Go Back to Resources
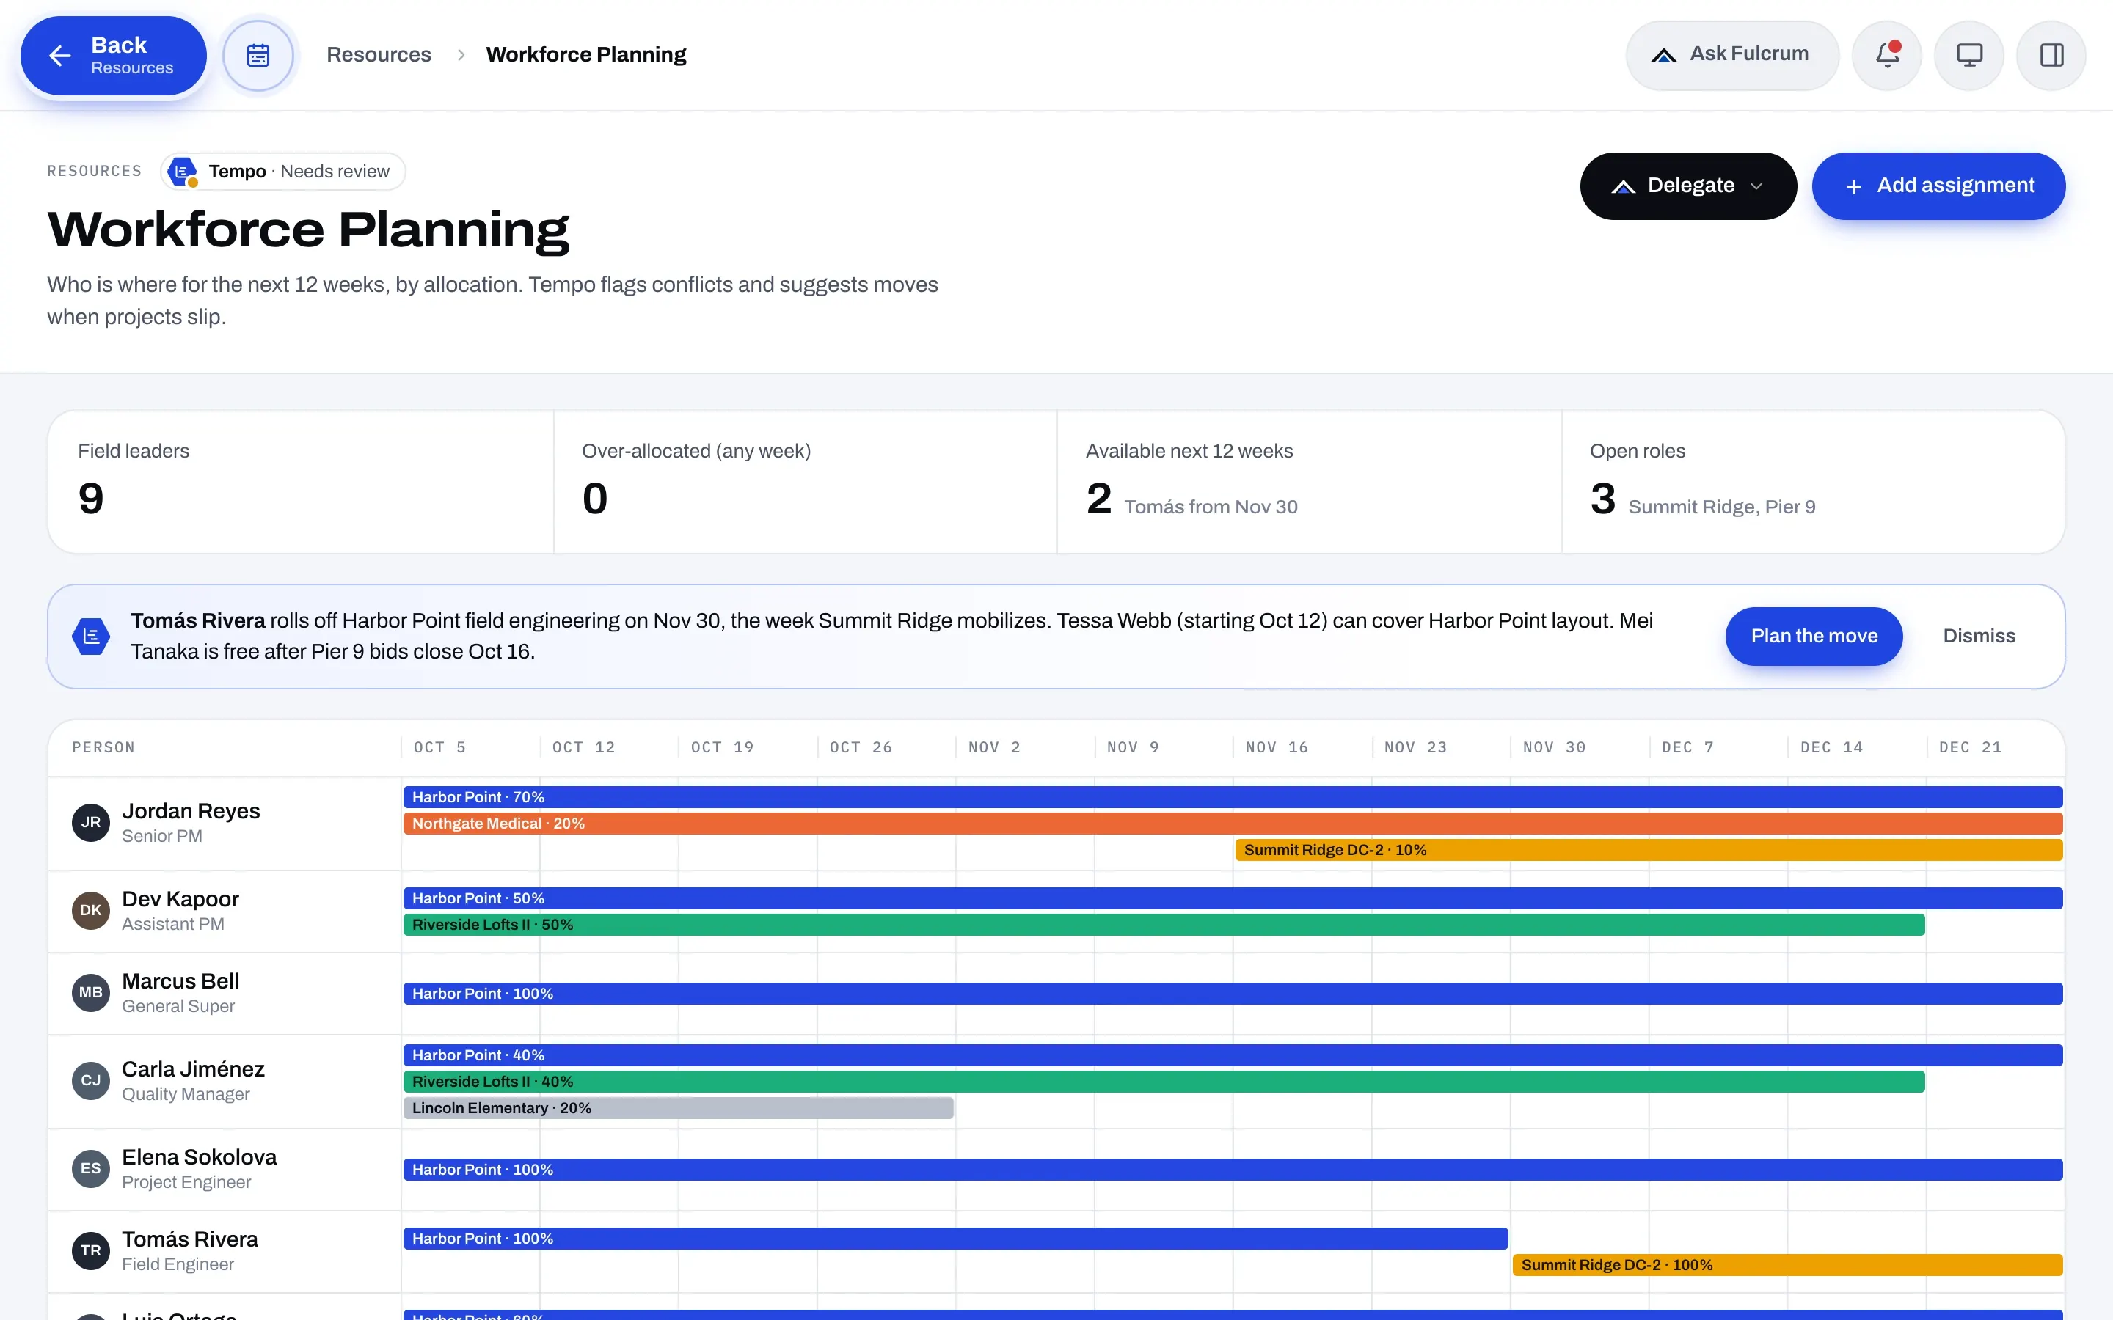This screenshot has width=2113, height=1320. coord(114,56)
